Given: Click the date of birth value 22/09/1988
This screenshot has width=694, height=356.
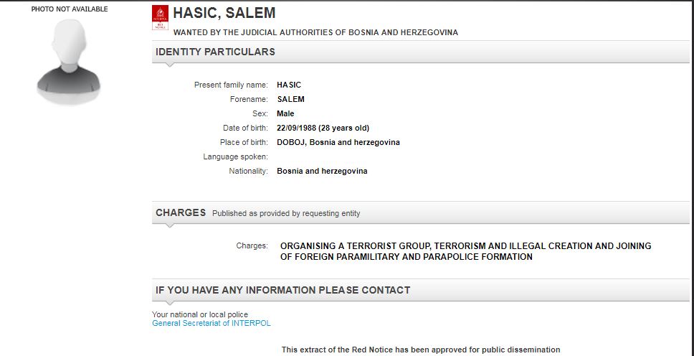Looking at the screenshot, I should pyautogui.click(x=323, y=128).
